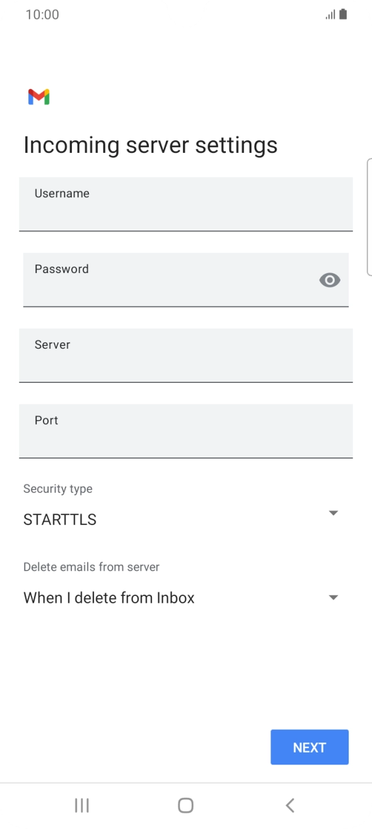Click the Security type label
The width and height of the screenshot is (372, 829).
58,488
